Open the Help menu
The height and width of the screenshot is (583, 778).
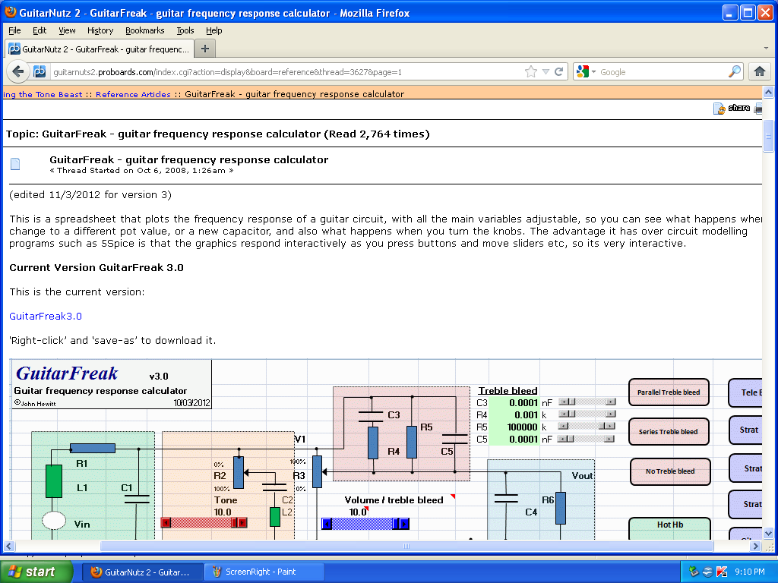pos(213,30)
